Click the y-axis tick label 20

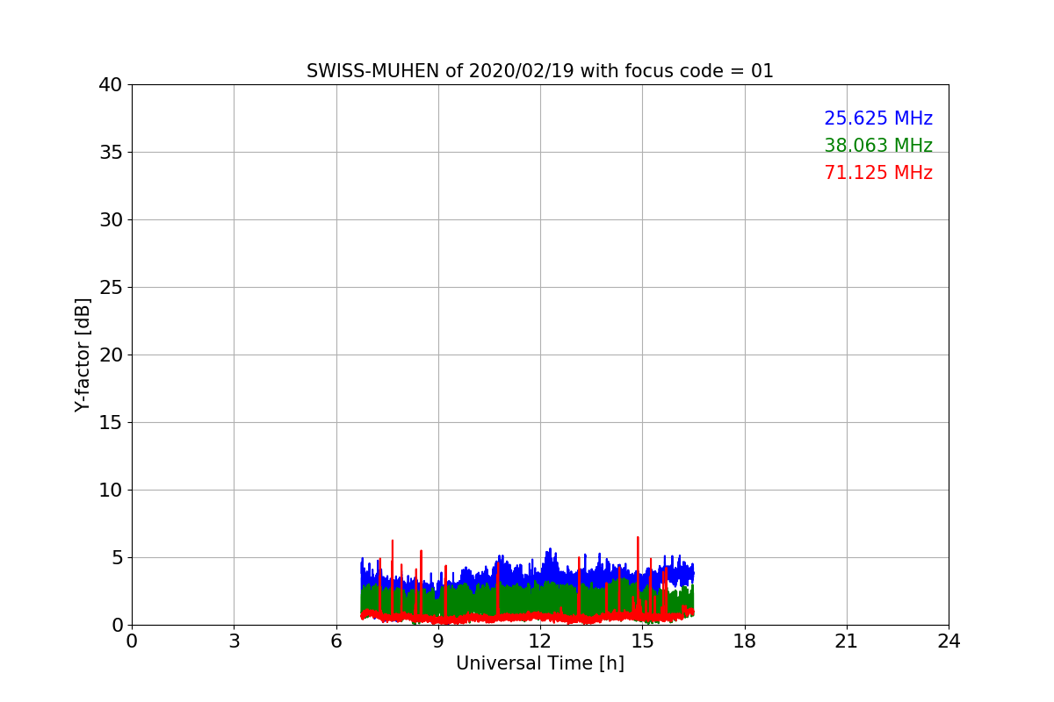[111, 355]
